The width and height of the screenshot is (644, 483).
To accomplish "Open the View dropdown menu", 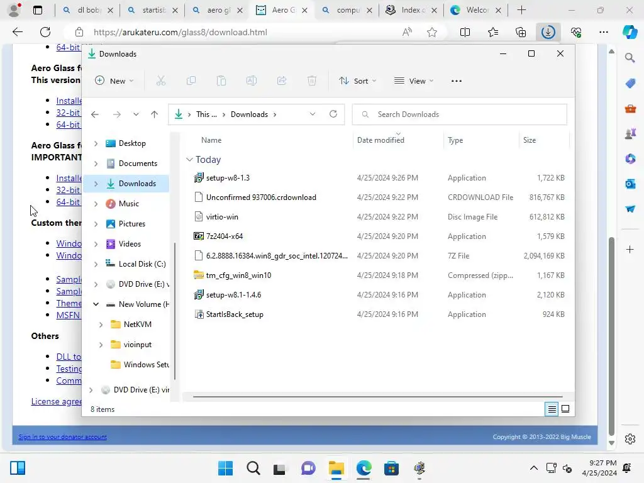I will pyautogui.click(x=414, y=81).
